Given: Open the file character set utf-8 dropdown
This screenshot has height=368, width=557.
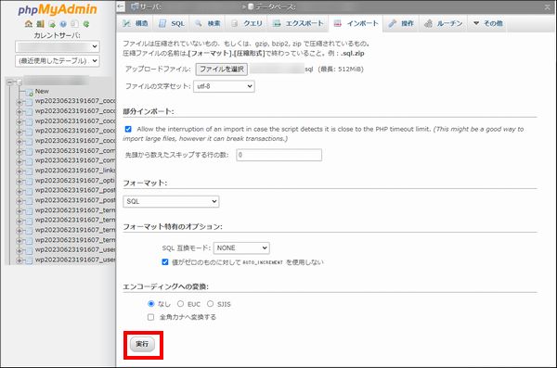Looking at the screenshot, I should 224,86.
